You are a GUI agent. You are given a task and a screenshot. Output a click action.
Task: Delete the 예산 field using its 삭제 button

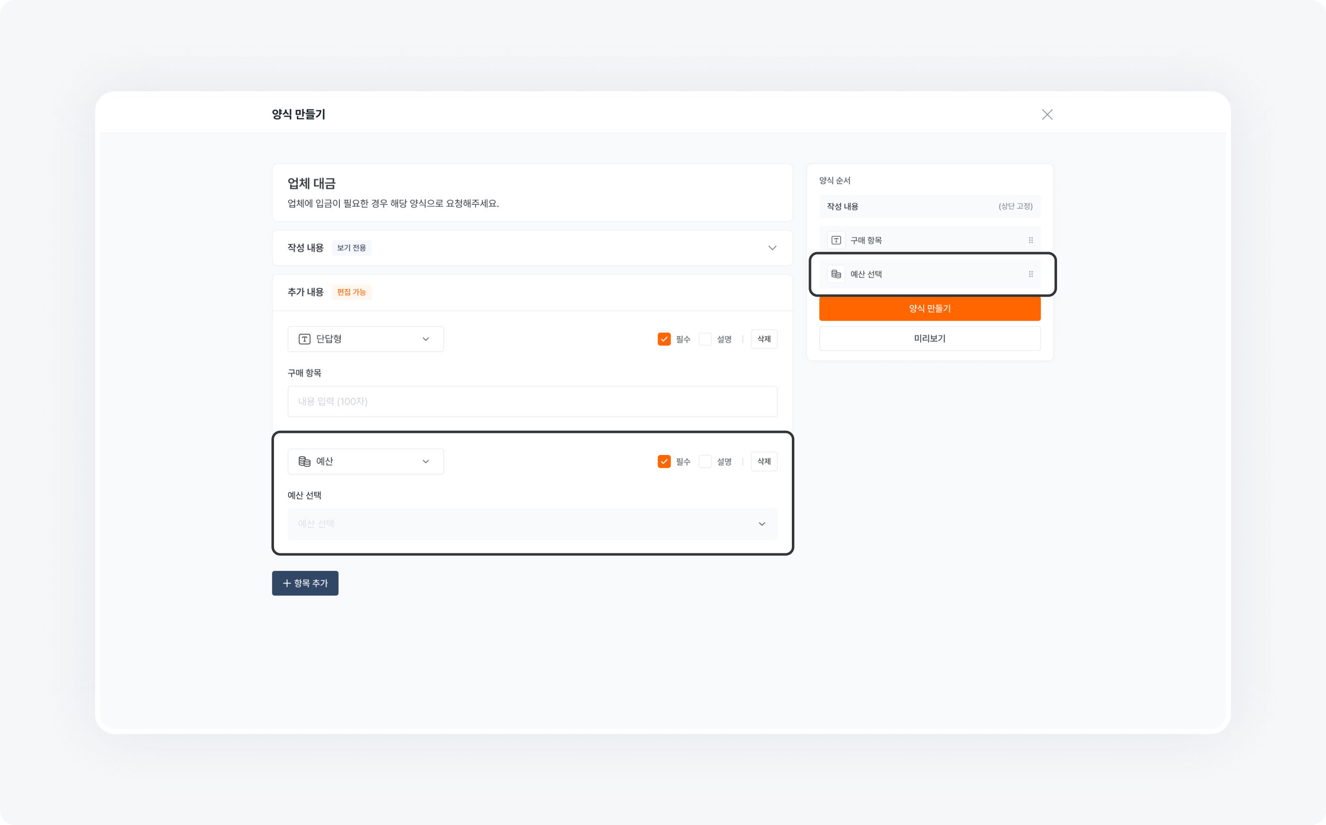[x=764, y=461]
